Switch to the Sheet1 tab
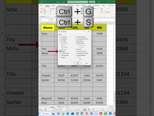 click(x=53, y=107)
